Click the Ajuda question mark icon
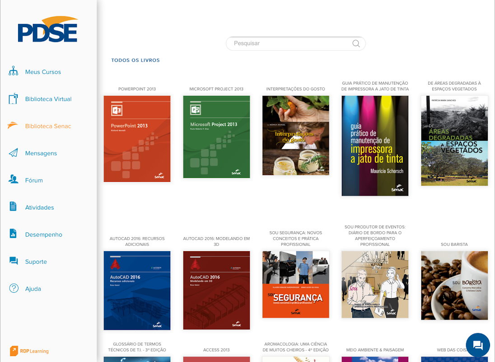Screen dimensions: 495x362 point(14,288)
